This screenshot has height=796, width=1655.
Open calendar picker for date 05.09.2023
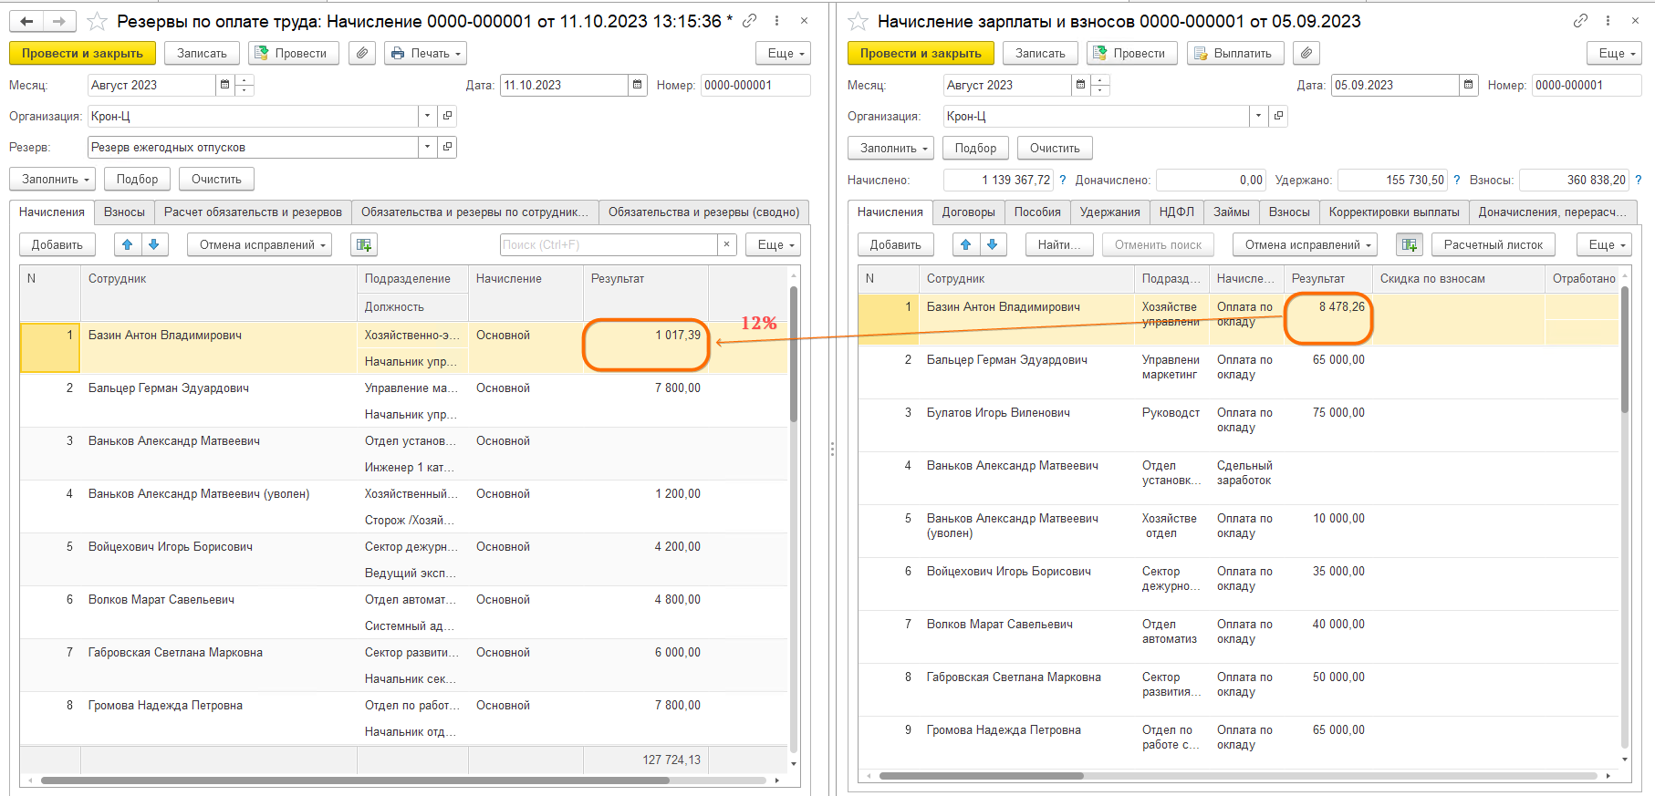[x=1468, y=86]
